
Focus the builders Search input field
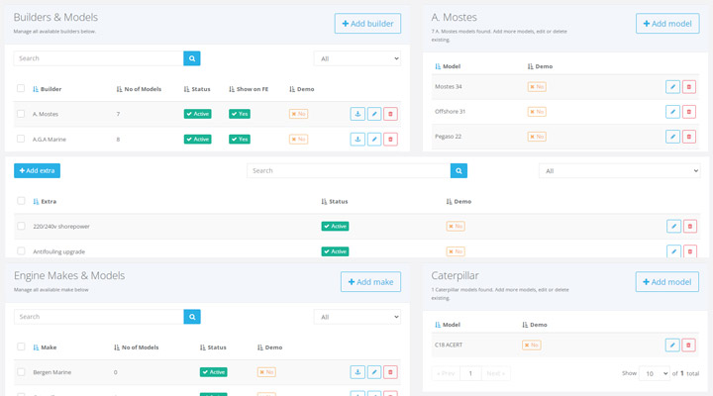(99, 58)
